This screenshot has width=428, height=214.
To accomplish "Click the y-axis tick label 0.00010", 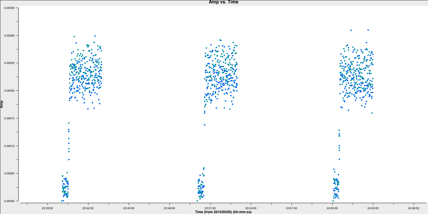I will pos(9,146).
